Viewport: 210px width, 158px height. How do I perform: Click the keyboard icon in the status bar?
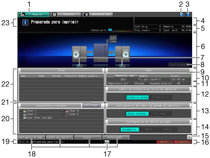coord(107,141)
